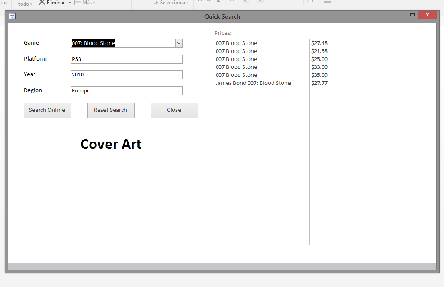This screenshot has height=287, width=444.
Task: Click the Close button on the form
Action: (x=174, y=110)
